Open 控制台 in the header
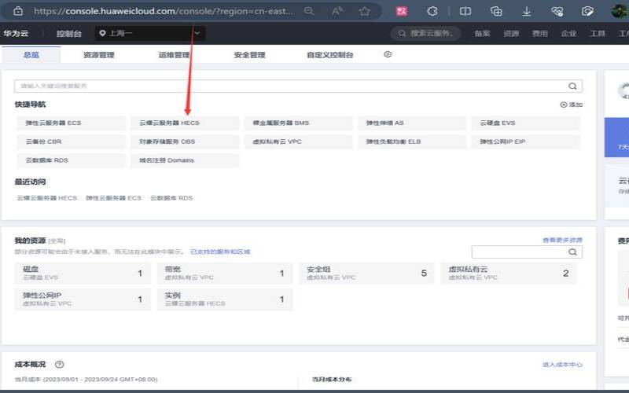Viewport: 629px width, 393px height. pos(68,34)
